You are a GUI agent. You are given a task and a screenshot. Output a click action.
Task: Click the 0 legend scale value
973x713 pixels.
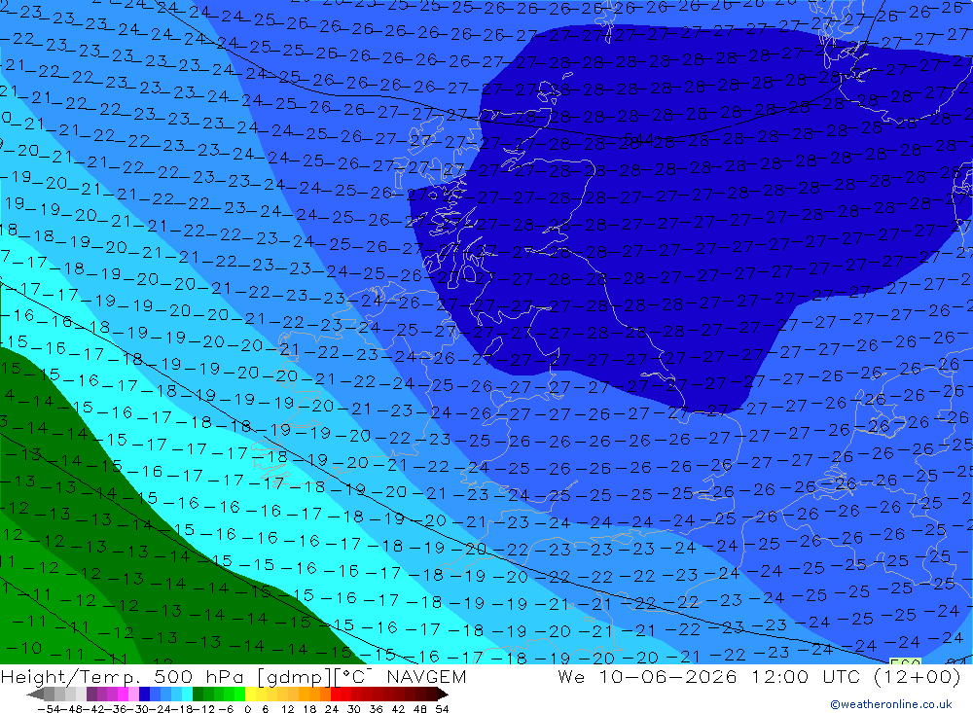[247, 709]
